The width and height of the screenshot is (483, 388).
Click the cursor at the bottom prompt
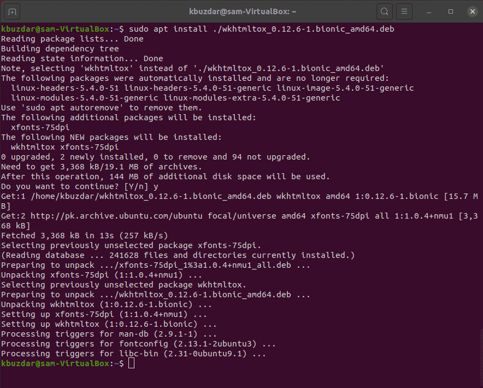[132, 363]
